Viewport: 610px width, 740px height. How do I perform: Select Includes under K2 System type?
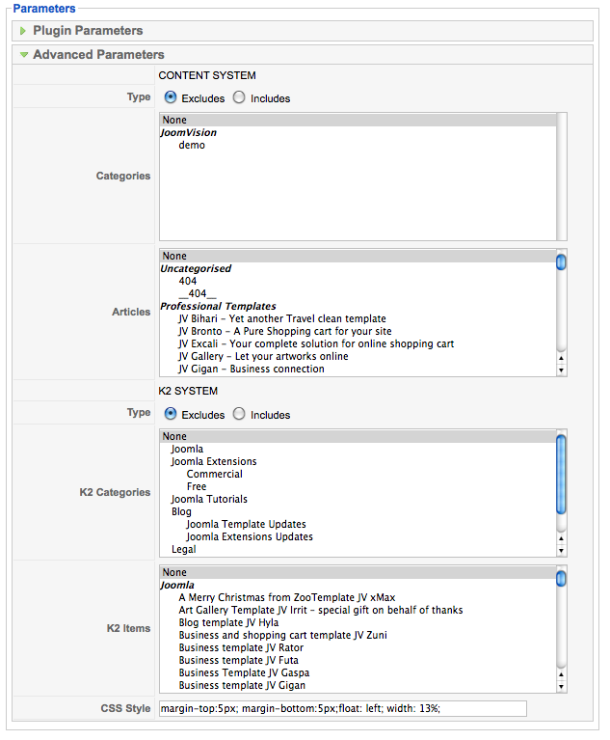[240, 414]
